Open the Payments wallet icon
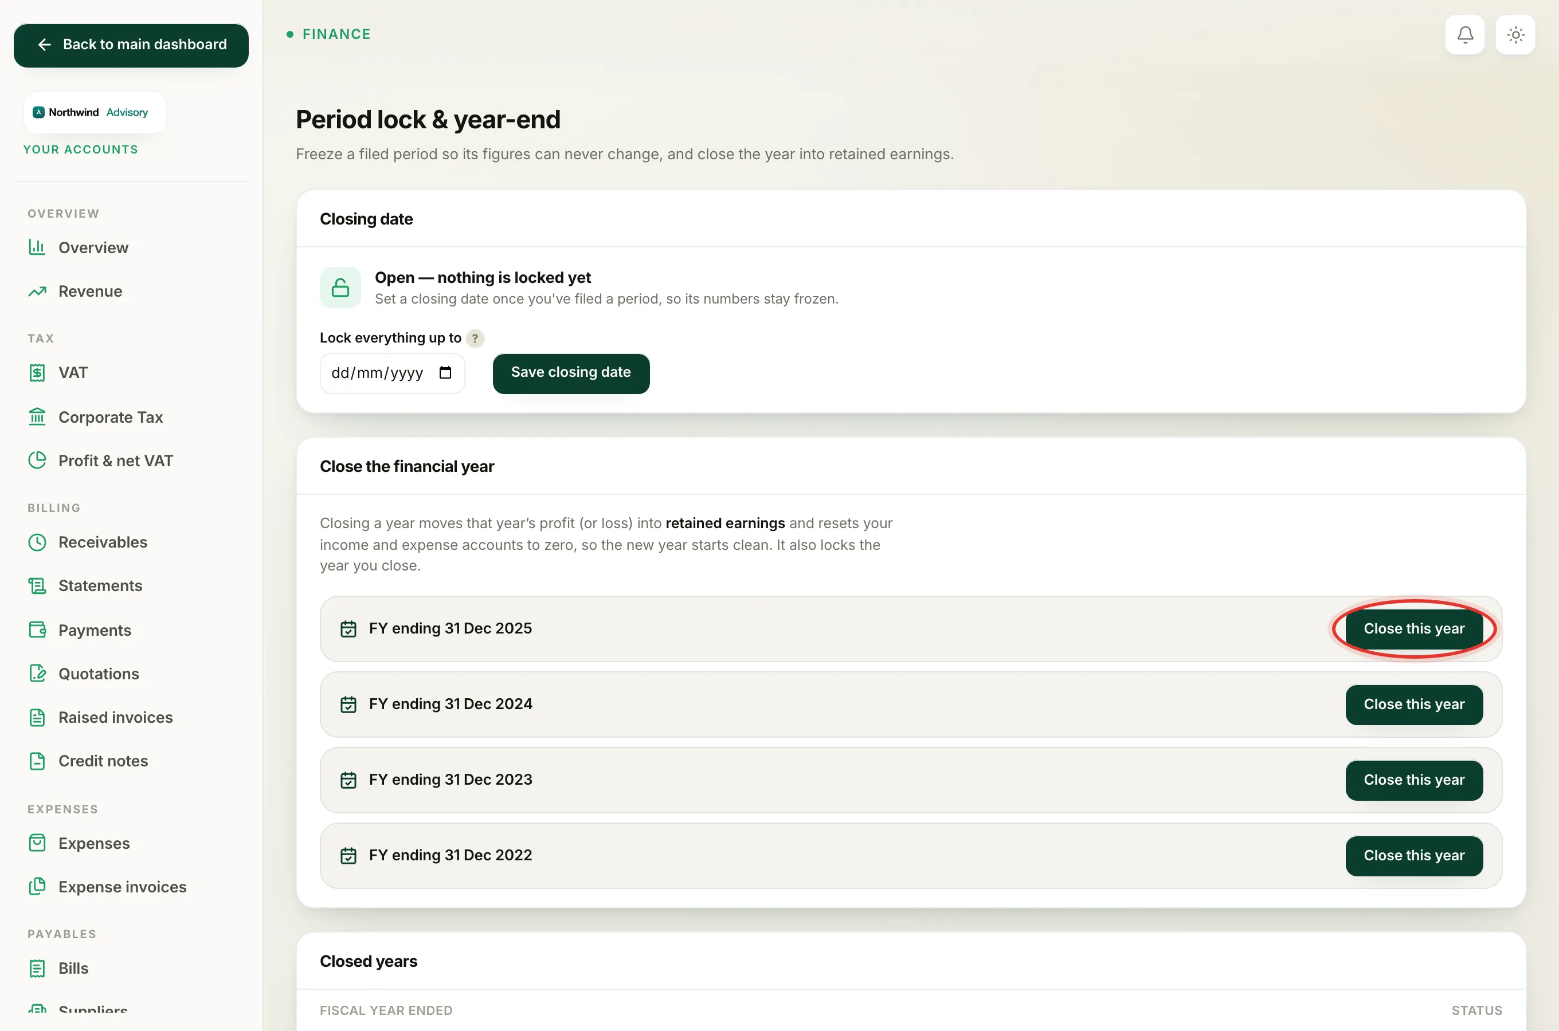Image resolution: width=1559 pixels, height=1031 pixels. pos(37,630)
